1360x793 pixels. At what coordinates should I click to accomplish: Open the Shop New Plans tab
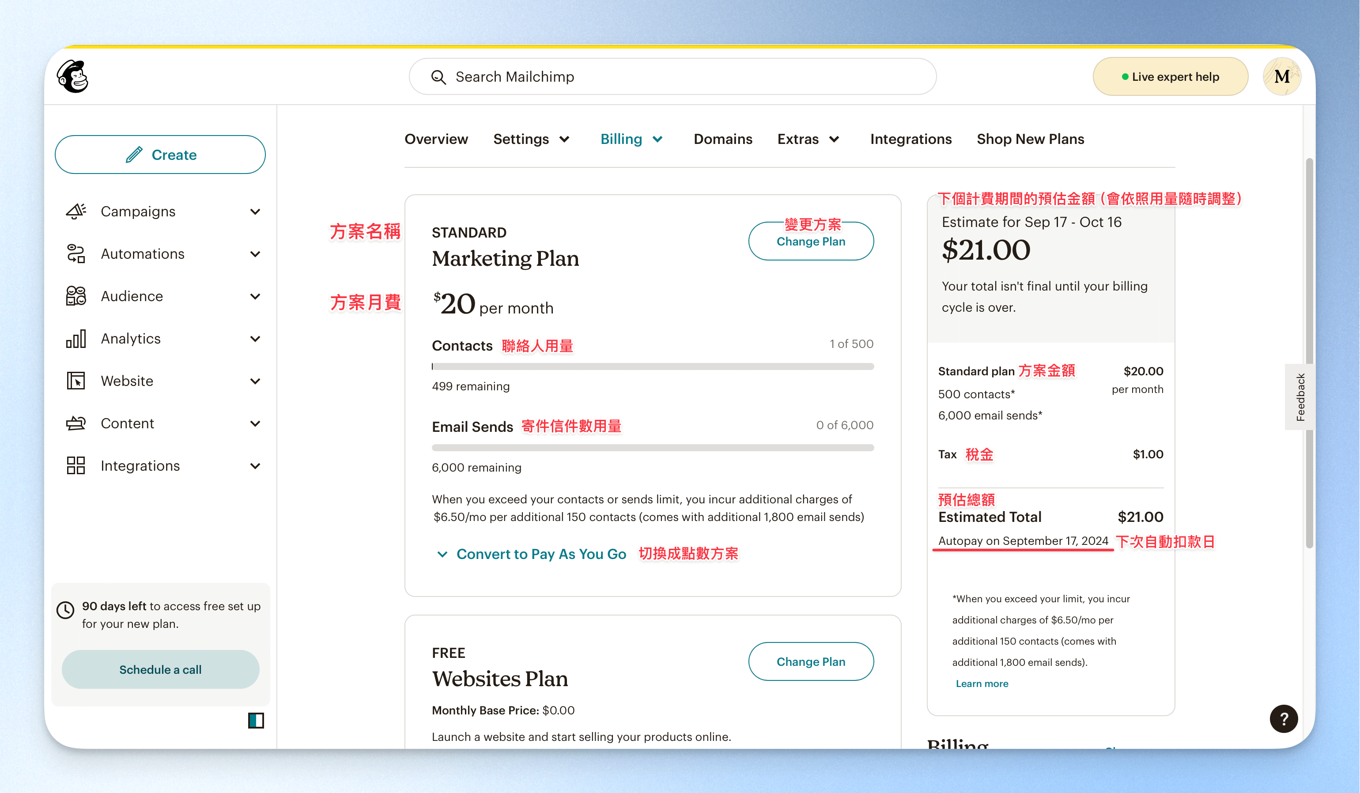1030,139
